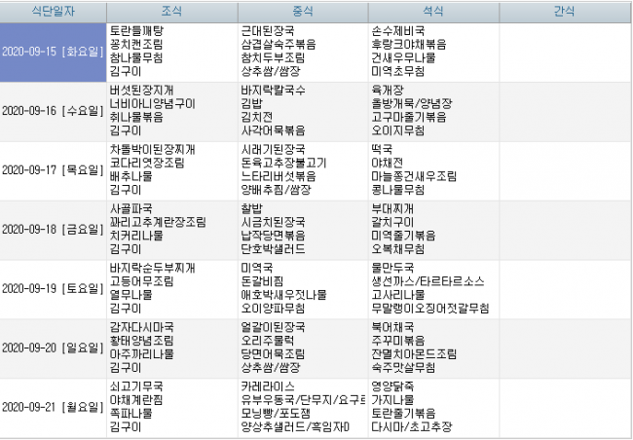The image size is (633, 440).
Task: Select the 중식 column header
Action: click(x=302, y=12)
